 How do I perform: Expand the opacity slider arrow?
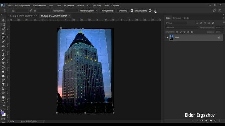pyautogui.click(x=223, y=27)
